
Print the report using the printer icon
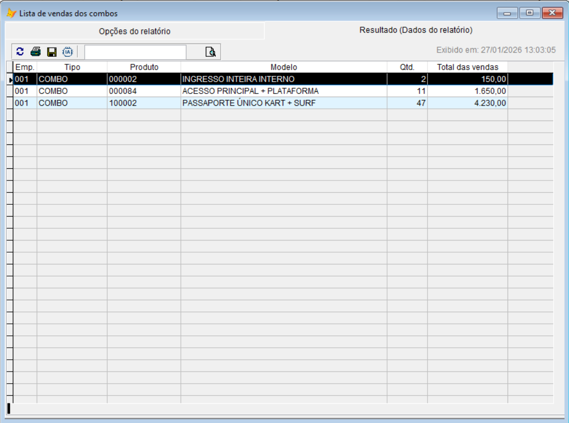click(x=36, y=51)
